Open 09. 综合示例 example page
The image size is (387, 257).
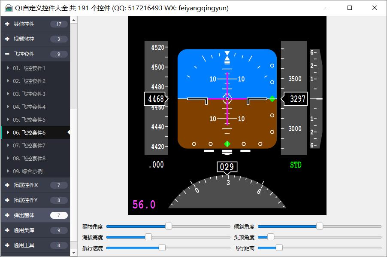(x=27, y=171)
